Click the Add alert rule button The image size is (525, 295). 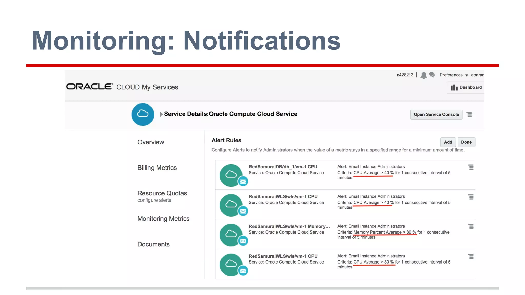[448, 142]
